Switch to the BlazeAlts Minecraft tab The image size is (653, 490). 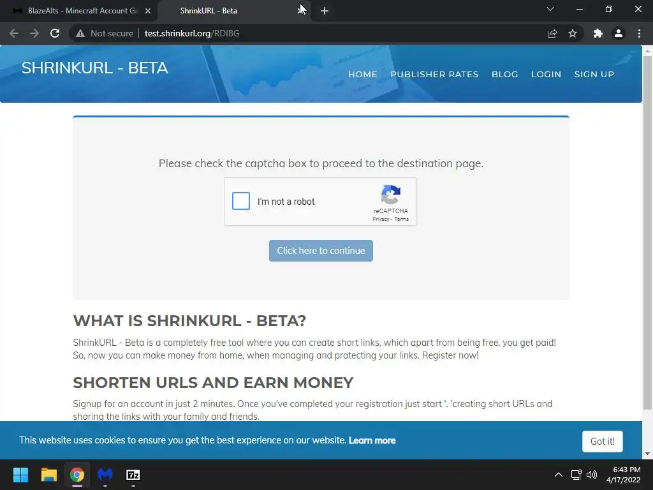click(78, 11)
